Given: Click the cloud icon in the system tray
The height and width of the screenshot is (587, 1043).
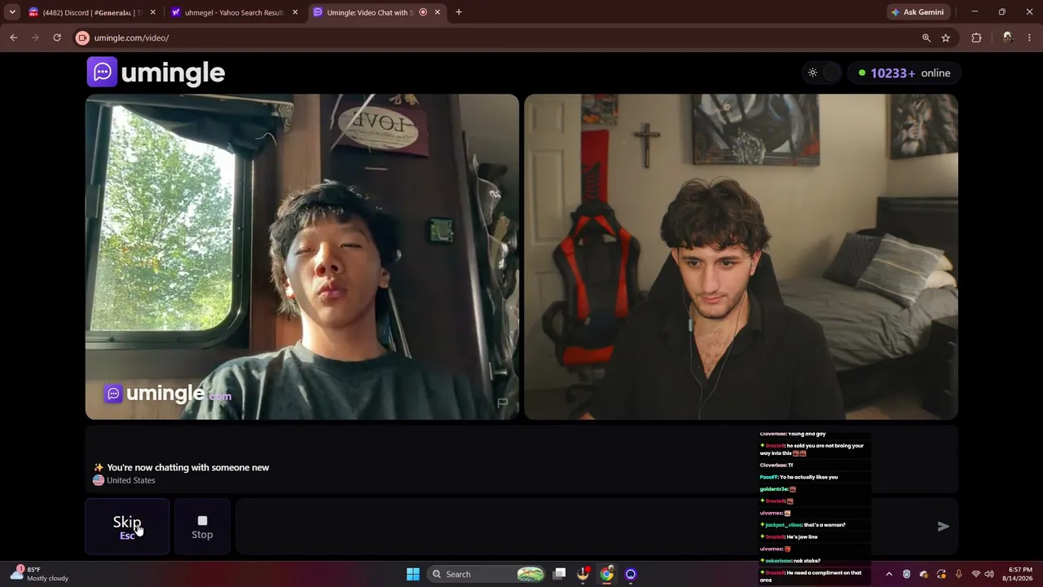Looking at the screenshot, I should [x=923, y=574].
